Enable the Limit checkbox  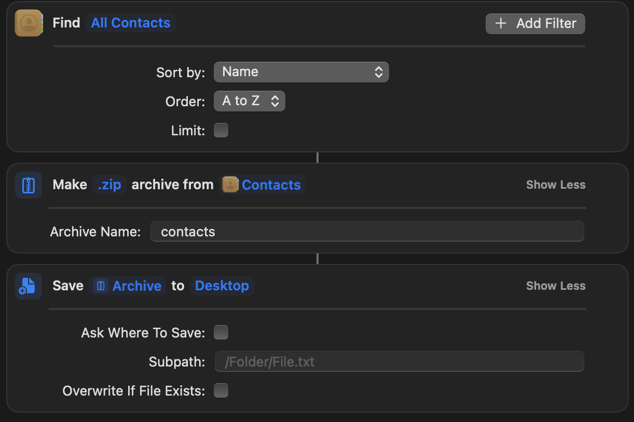221,130
